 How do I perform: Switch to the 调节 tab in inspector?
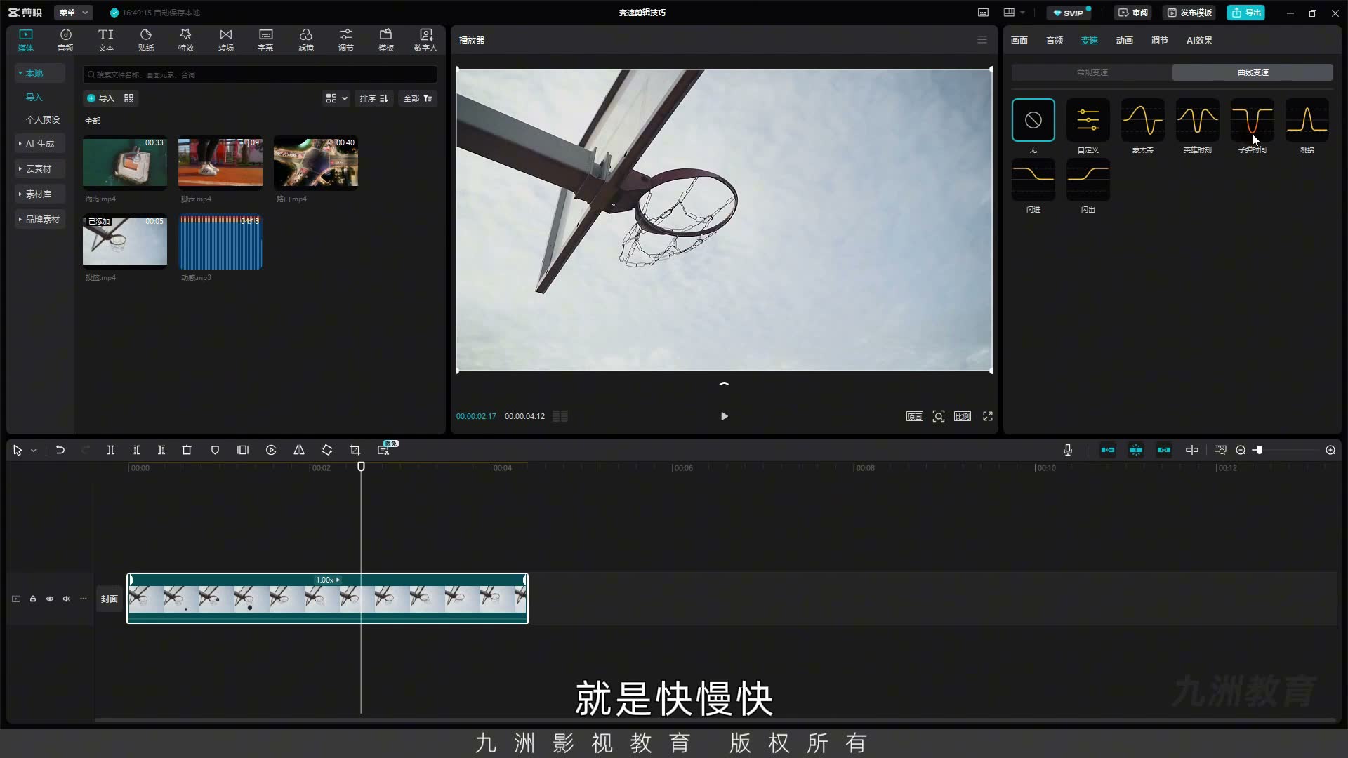coord(1160,40)
